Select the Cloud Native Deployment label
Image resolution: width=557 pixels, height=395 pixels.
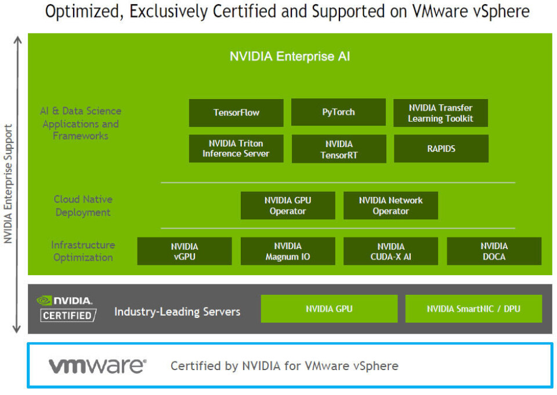(83, 206)
